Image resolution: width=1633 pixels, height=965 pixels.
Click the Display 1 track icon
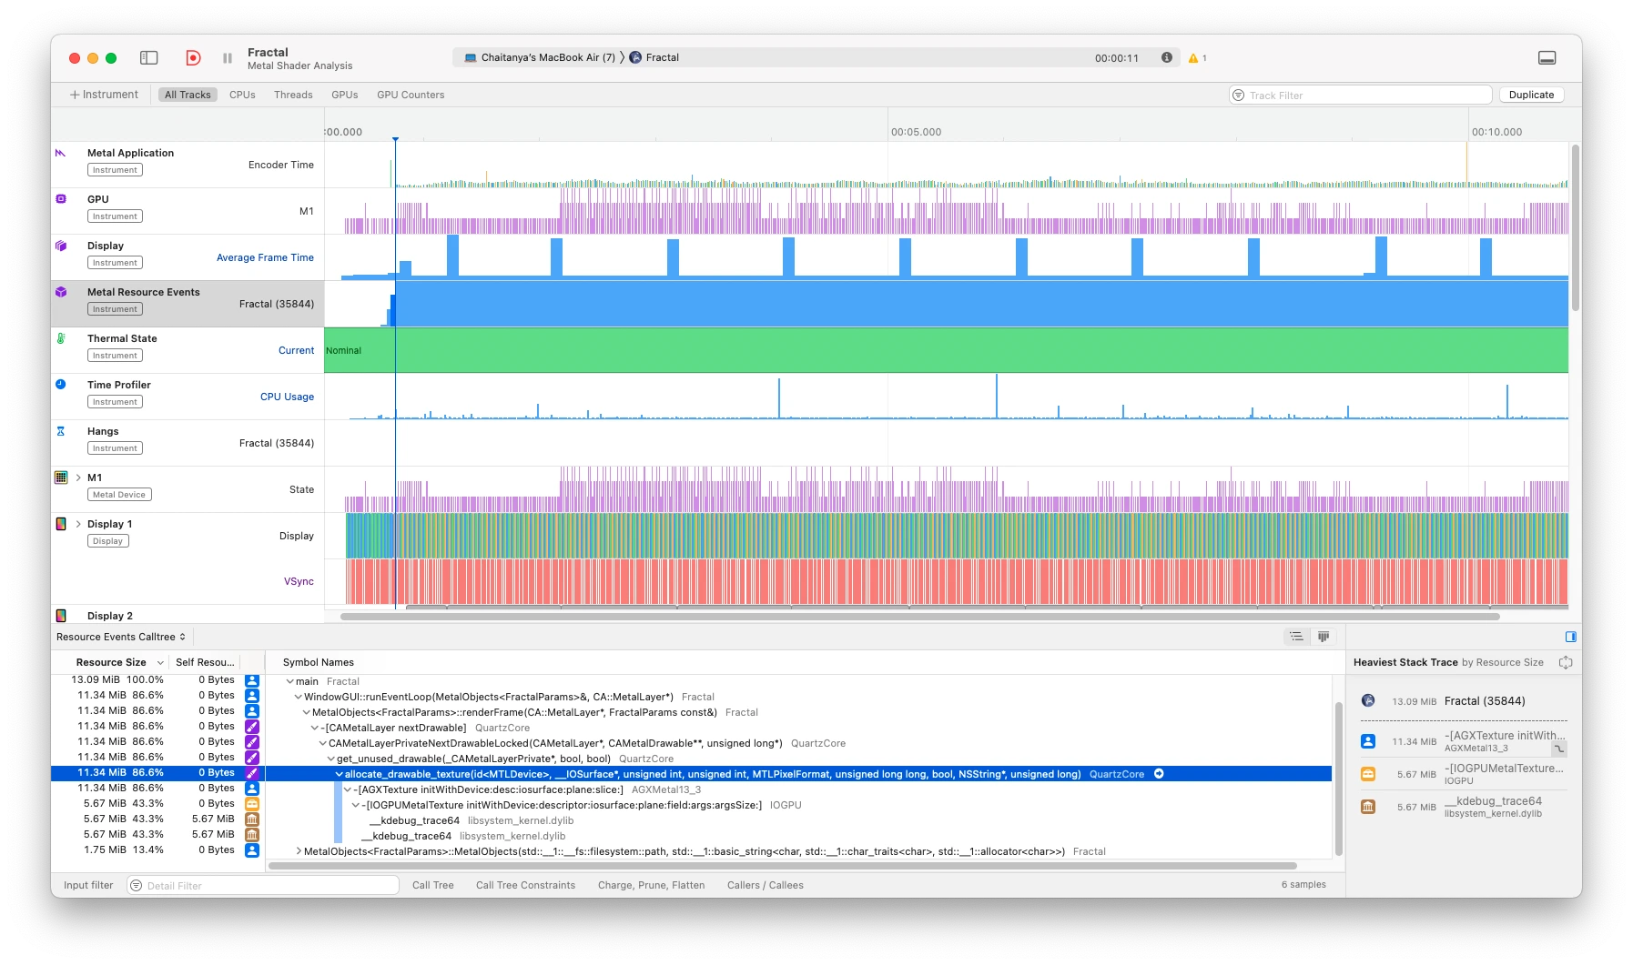click(61, 524)
